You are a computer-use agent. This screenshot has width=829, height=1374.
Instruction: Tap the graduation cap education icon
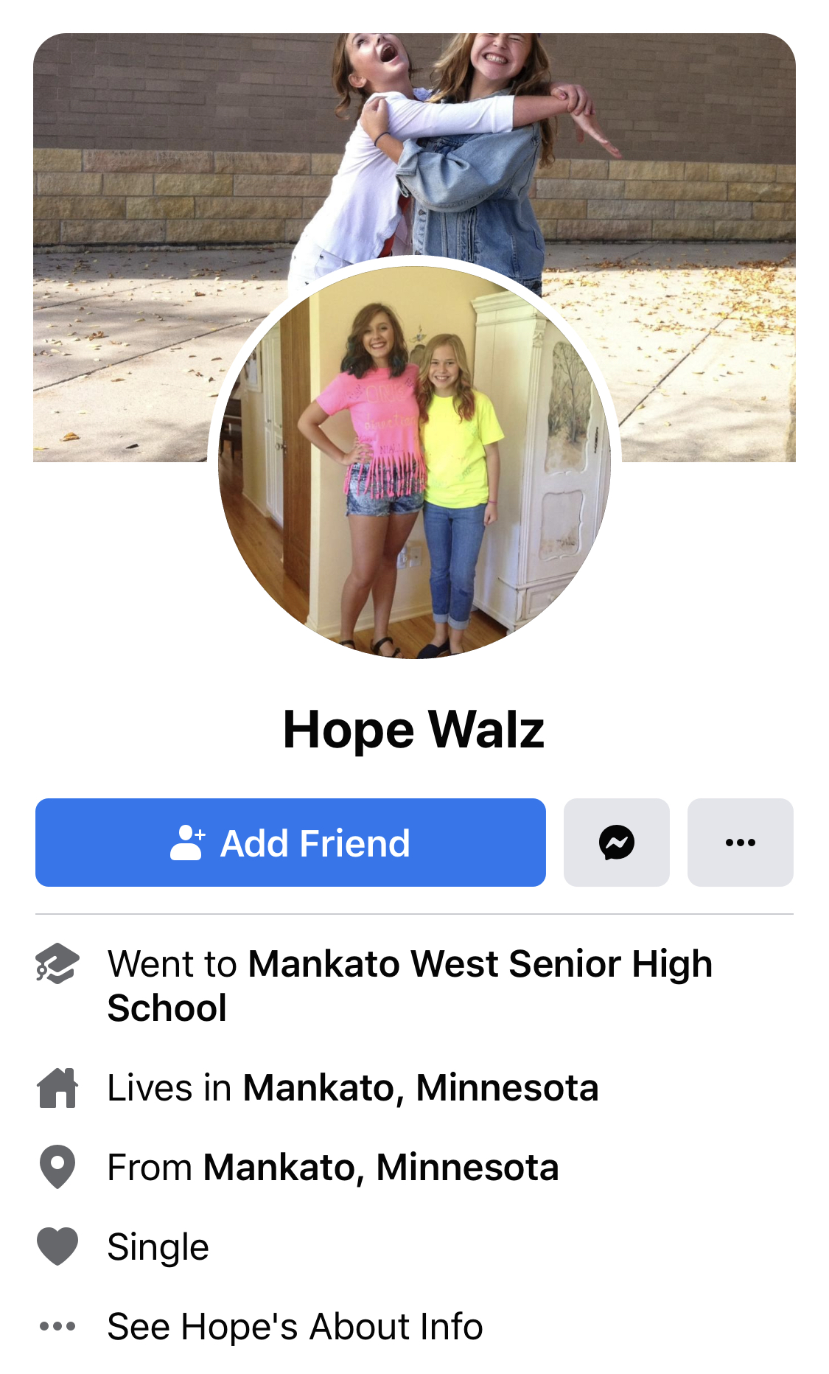57,963
